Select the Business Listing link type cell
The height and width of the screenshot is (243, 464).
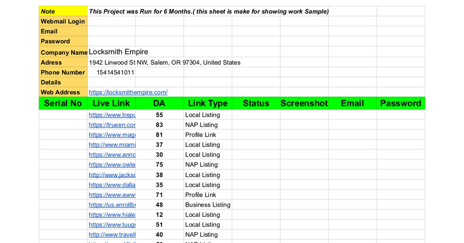coord(208,205)
